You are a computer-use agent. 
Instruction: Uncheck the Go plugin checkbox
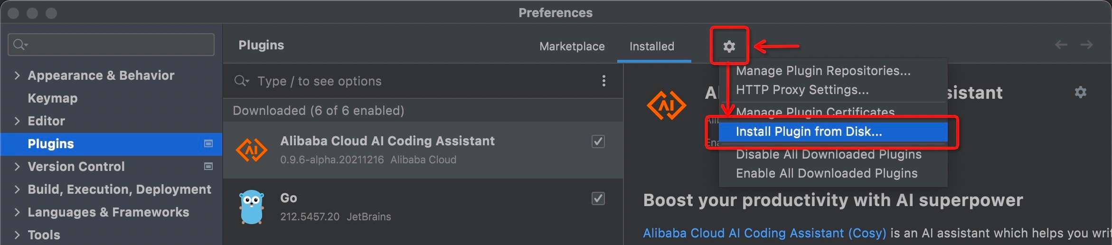click(x=598, y=198)
